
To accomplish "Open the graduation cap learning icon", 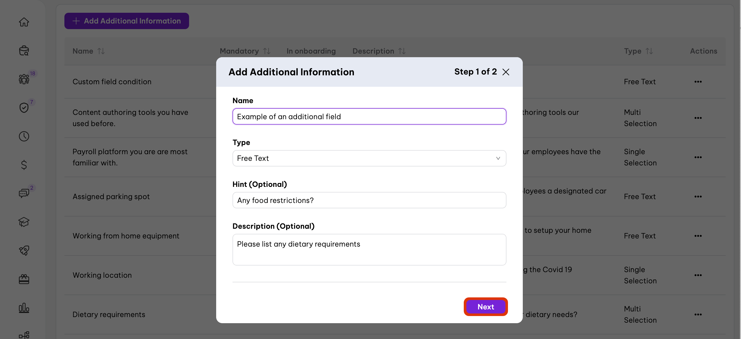I will coord(24,222).
